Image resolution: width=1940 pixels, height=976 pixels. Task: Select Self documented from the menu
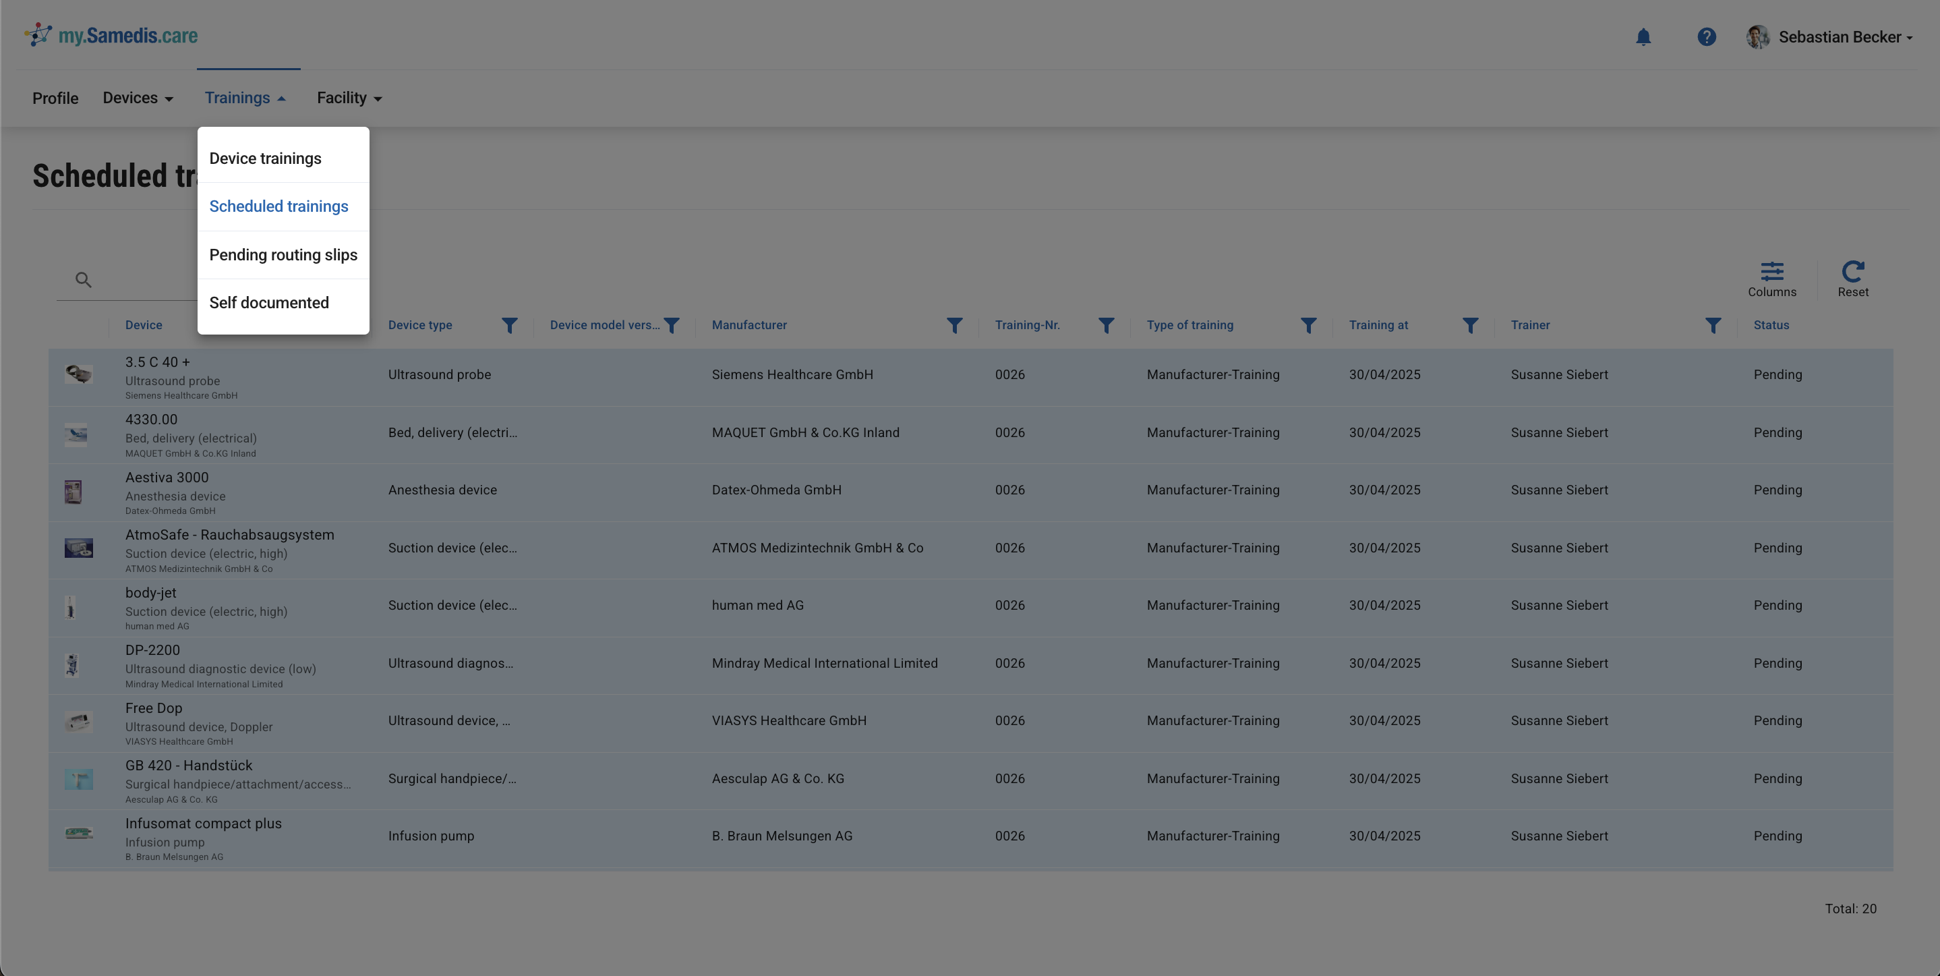point(269,302)
